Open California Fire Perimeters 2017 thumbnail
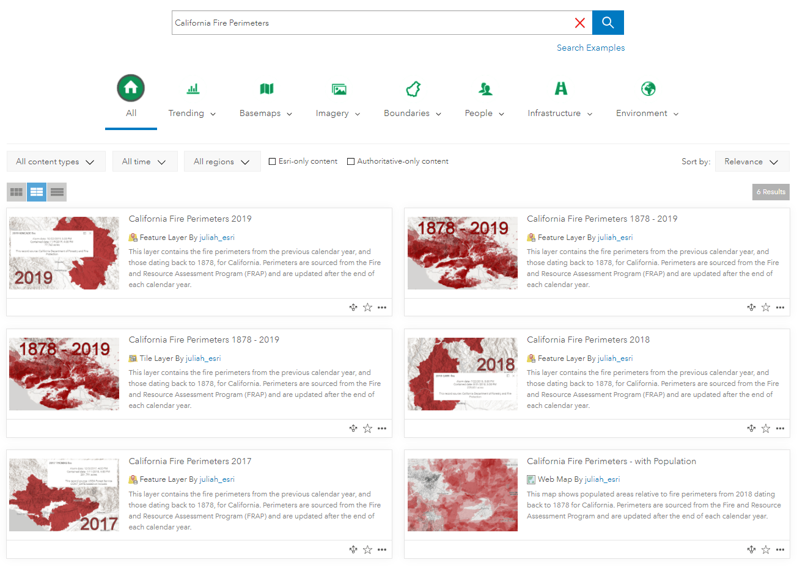This screenshot has width=797, height=571. (x=64, y=495)
